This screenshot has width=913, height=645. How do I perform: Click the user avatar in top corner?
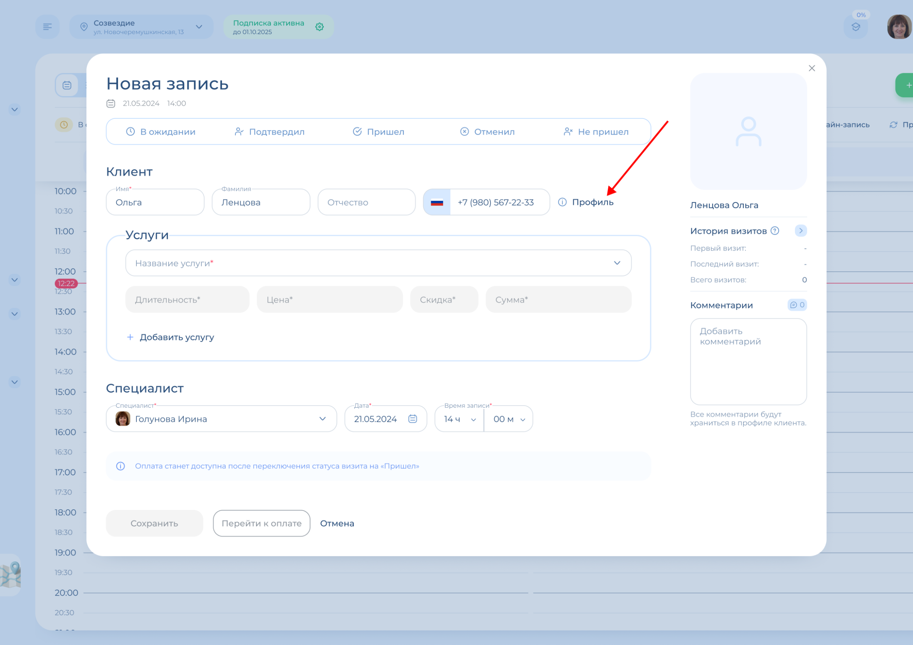pos(899,27)
